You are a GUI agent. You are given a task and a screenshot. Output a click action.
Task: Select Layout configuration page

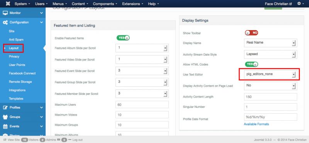tap(14, 48)
